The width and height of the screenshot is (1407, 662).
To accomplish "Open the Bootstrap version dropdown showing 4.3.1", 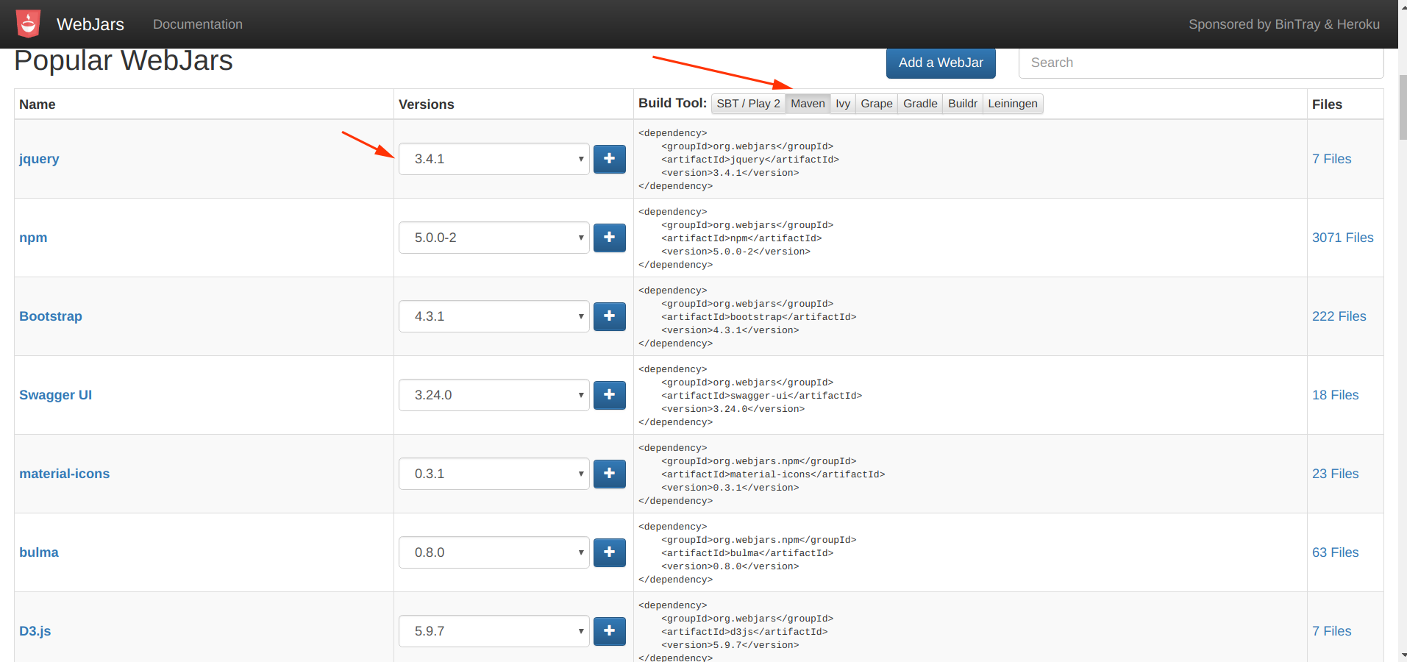I will (494, 316).
